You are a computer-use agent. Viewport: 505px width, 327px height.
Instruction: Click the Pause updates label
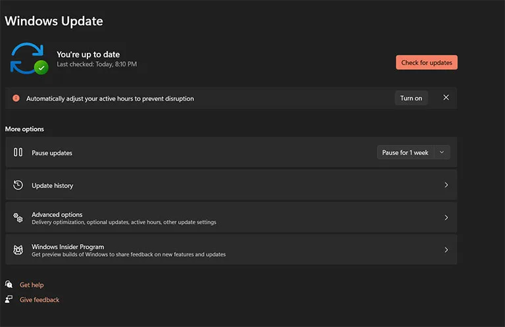click(x=52, y=153)
